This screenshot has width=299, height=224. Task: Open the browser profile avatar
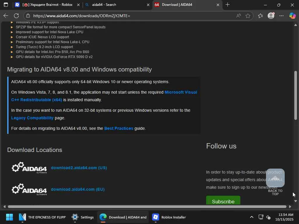pos(271,16)
